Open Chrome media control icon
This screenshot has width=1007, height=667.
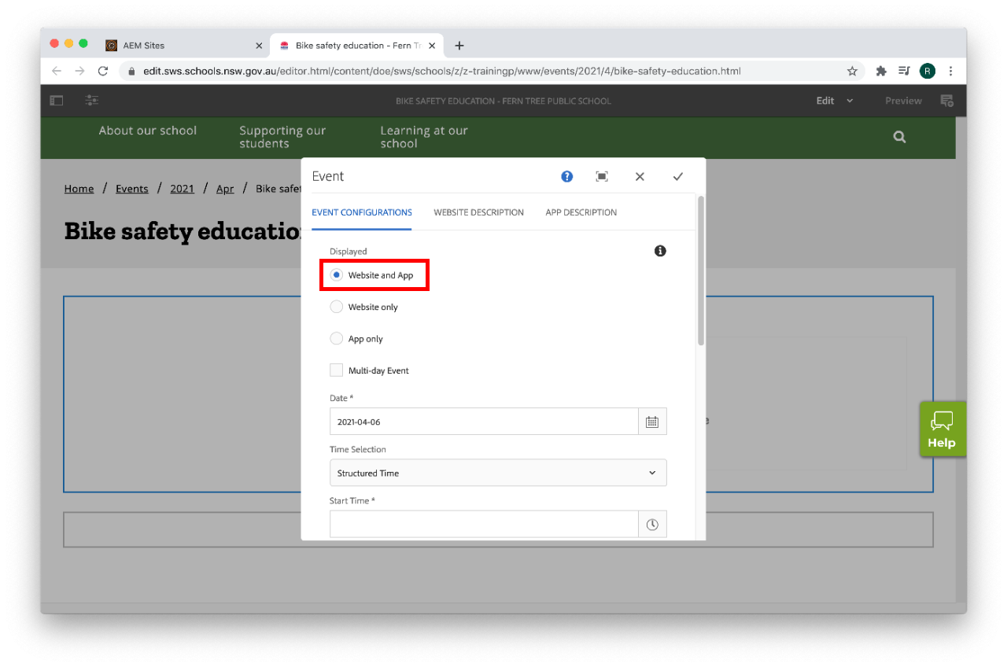904,71
